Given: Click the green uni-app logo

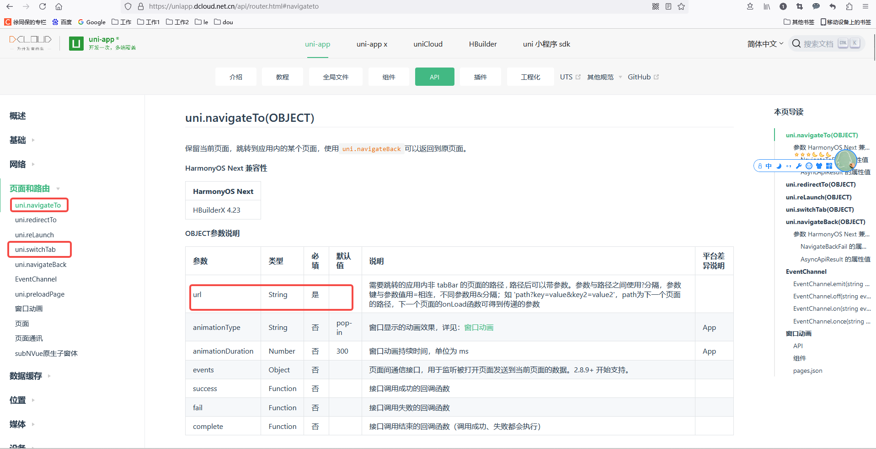Looking at the screenshot, I should [76, 44].
